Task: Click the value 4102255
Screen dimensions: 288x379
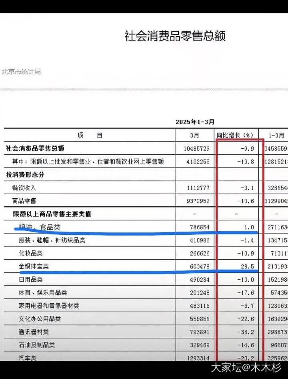Action: 198,162
